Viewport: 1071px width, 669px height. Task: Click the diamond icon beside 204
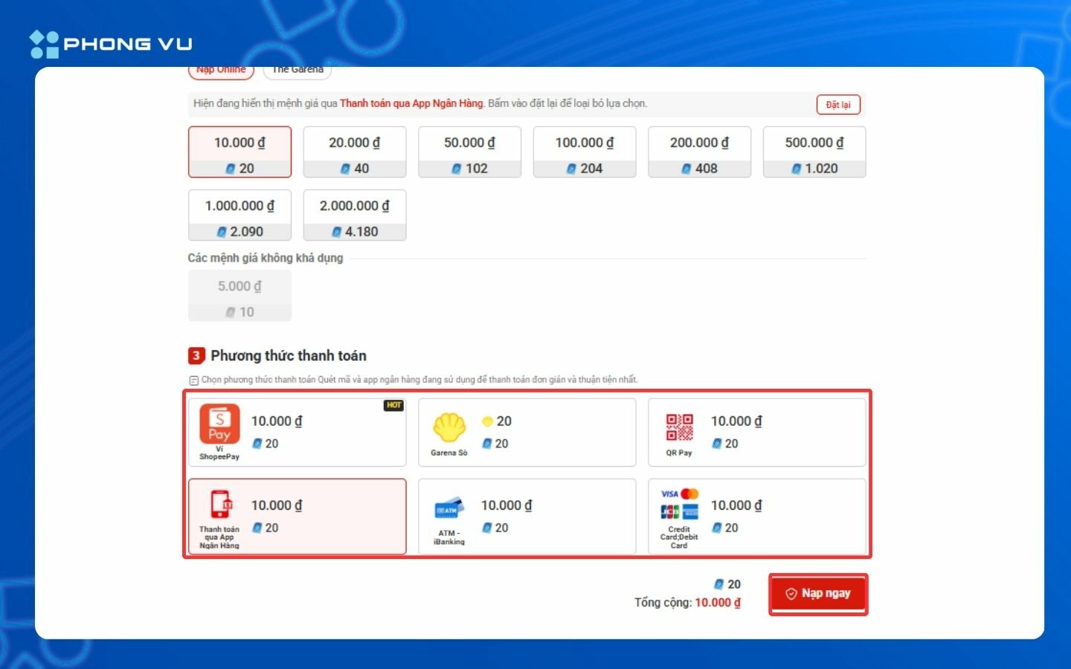tap(571, 169)
